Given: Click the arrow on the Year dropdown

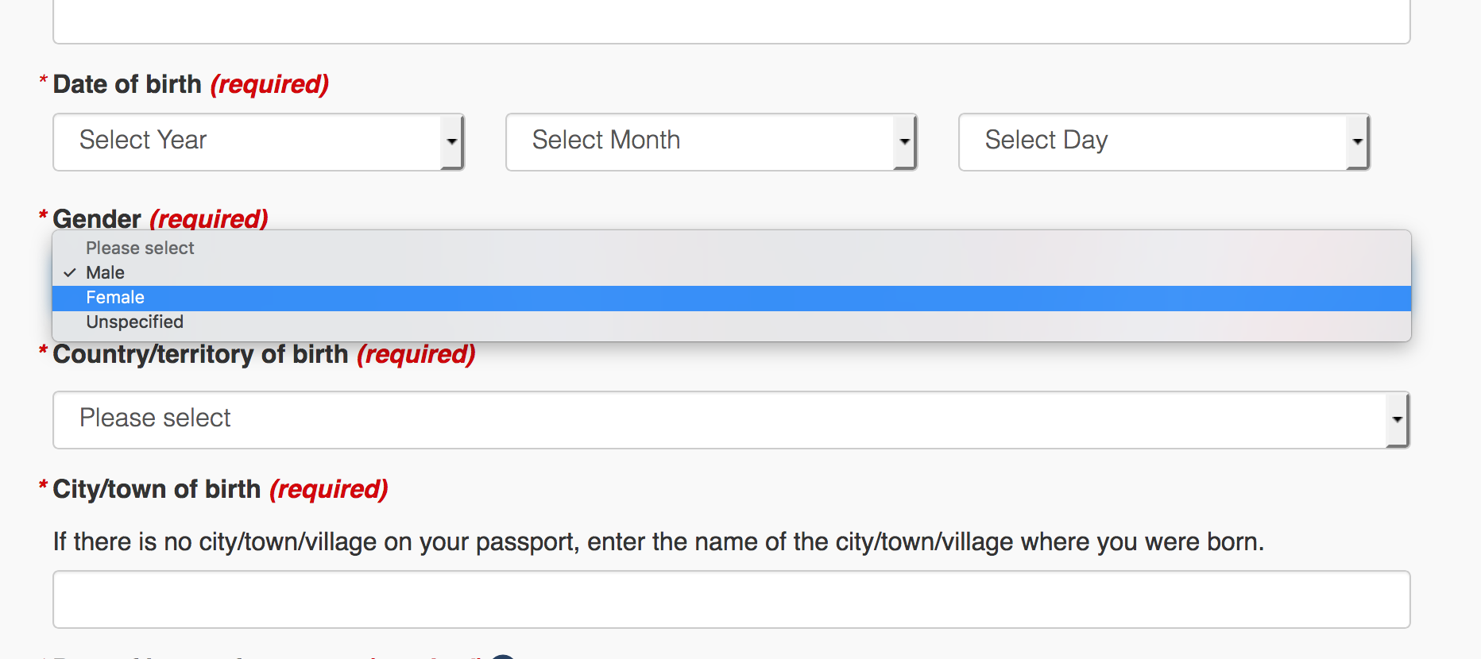Looking at the screenshot, I should 452,141.
